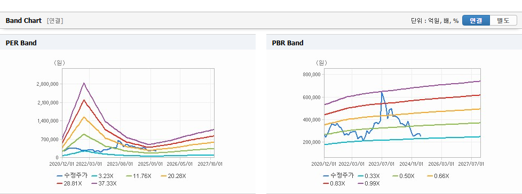This screenshot has height=194, width=522.
Task: Click the 2024/11/01 date on PBR chart axis
Action: coord(412,164)
